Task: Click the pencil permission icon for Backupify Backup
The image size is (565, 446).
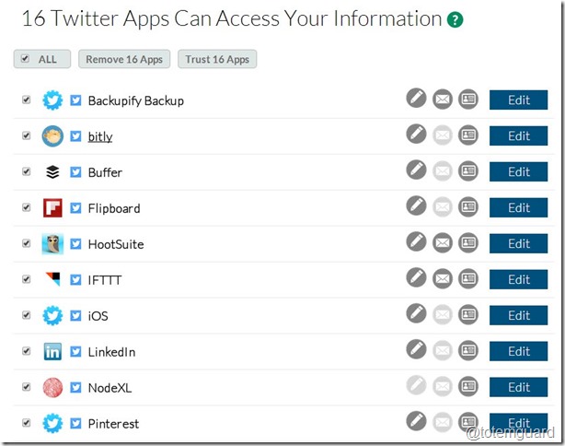Action: (416, 99)
